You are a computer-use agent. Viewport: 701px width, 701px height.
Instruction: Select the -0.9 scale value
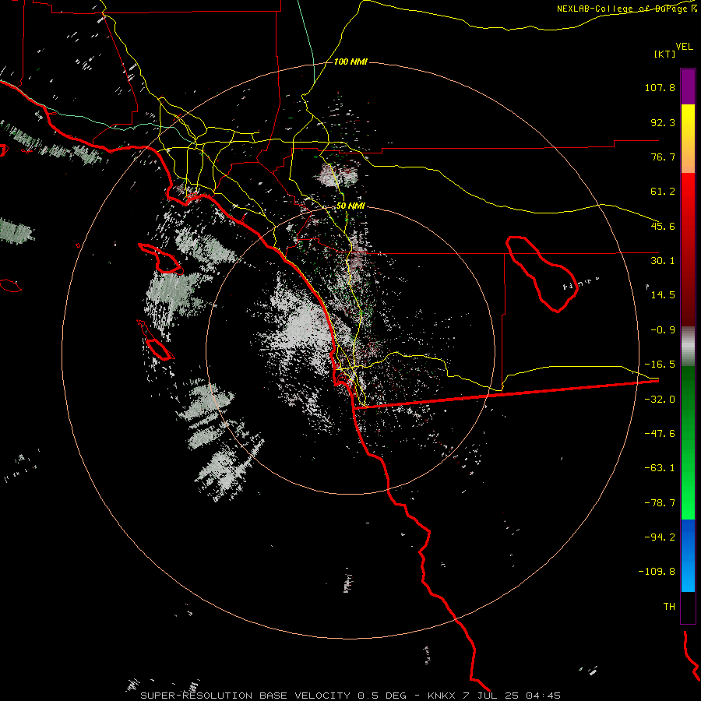click(x=663, y=330)
